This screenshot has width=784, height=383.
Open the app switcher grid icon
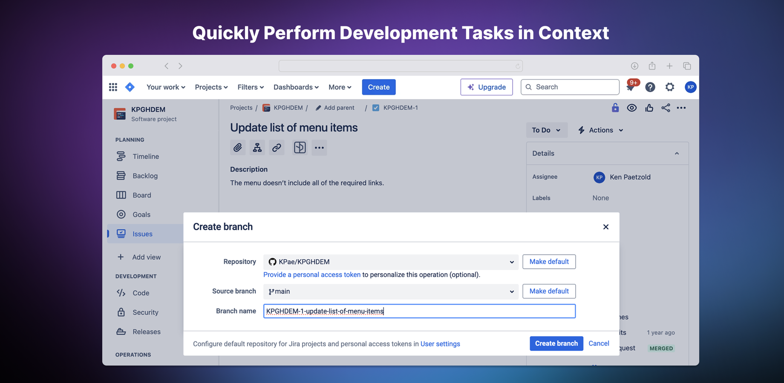113,87
